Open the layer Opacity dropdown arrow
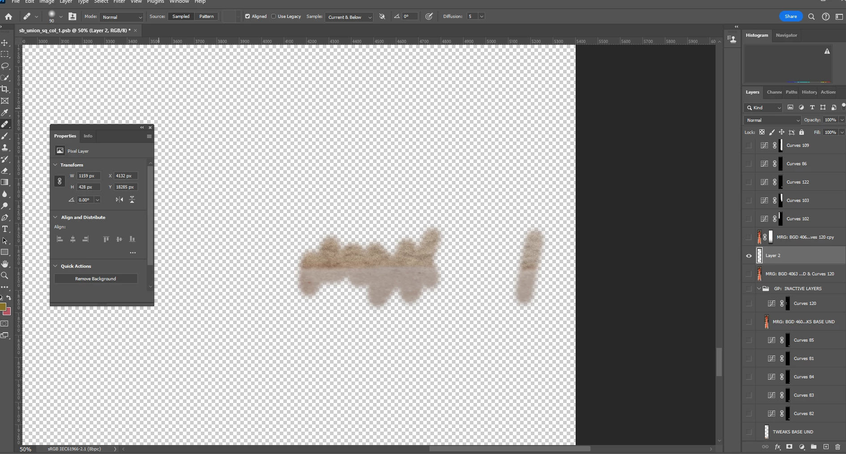This screenshot has width=846, height=454. click(x=842, y=120)
